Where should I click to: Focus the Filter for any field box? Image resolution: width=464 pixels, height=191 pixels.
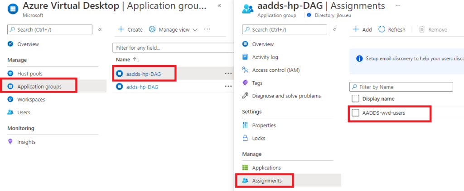pos(174,48)
